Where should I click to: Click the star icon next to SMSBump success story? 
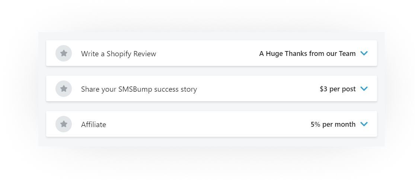click(64, 89)
